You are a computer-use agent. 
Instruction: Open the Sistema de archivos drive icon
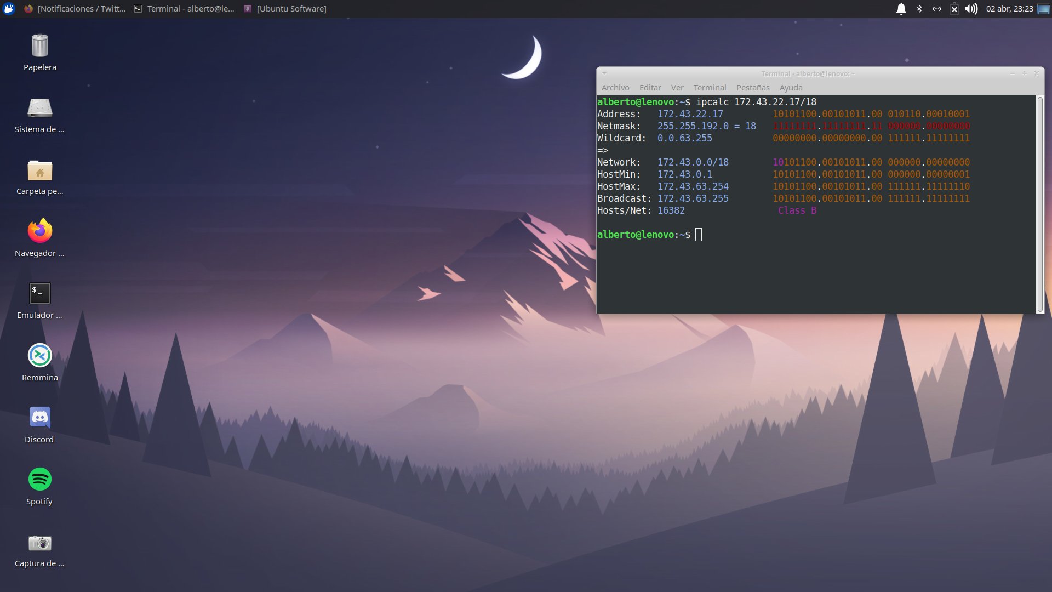39,108
